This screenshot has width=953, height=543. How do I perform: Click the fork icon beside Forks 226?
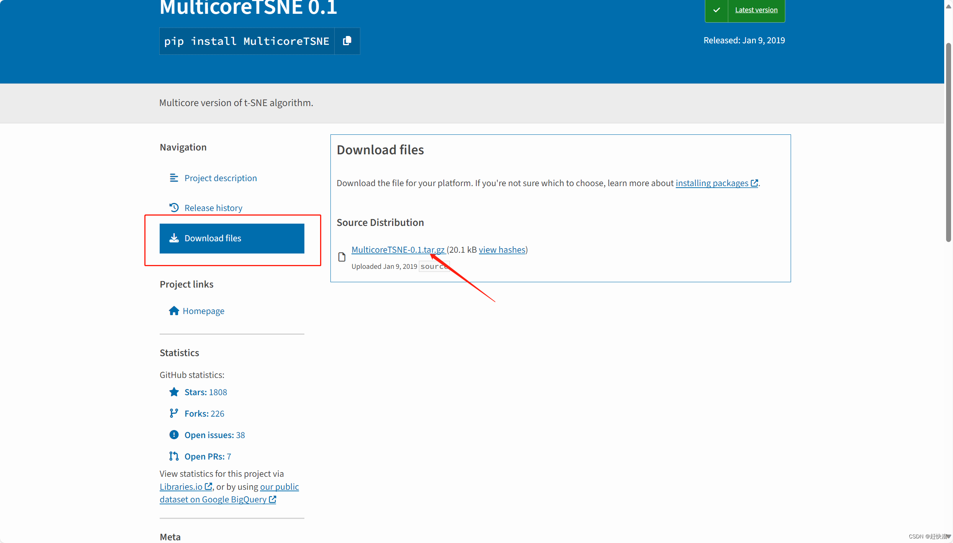pos(174,413)
